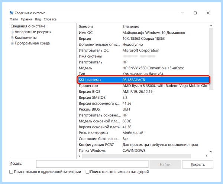The height and width of the screenshot is (184, 223).
Task: Click the horizontal scrollbar thumb
Action: point(136,156)
